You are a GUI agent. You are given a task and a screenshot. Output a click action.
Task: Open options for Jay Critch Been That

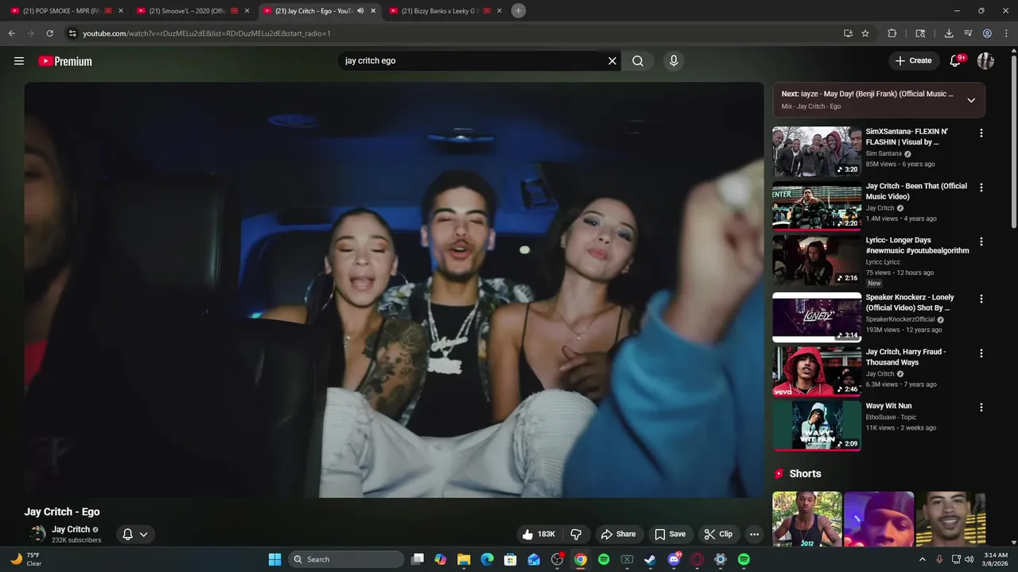(981, 187)
